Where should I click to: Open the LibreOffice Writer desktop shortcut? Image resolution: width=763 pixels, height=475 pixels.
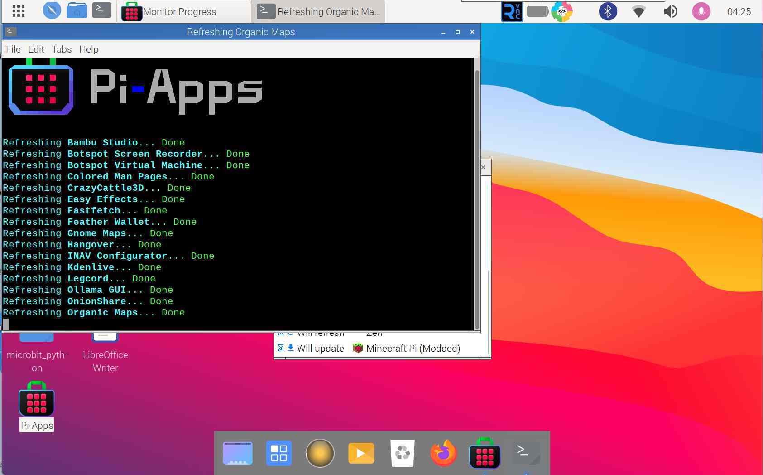point(105,354)
